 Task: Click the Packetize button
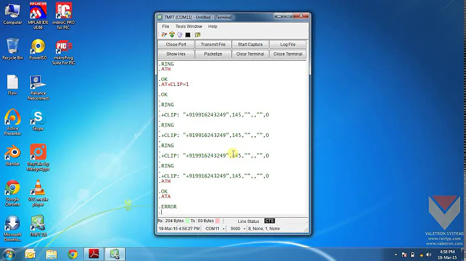[x=213, y=54]
